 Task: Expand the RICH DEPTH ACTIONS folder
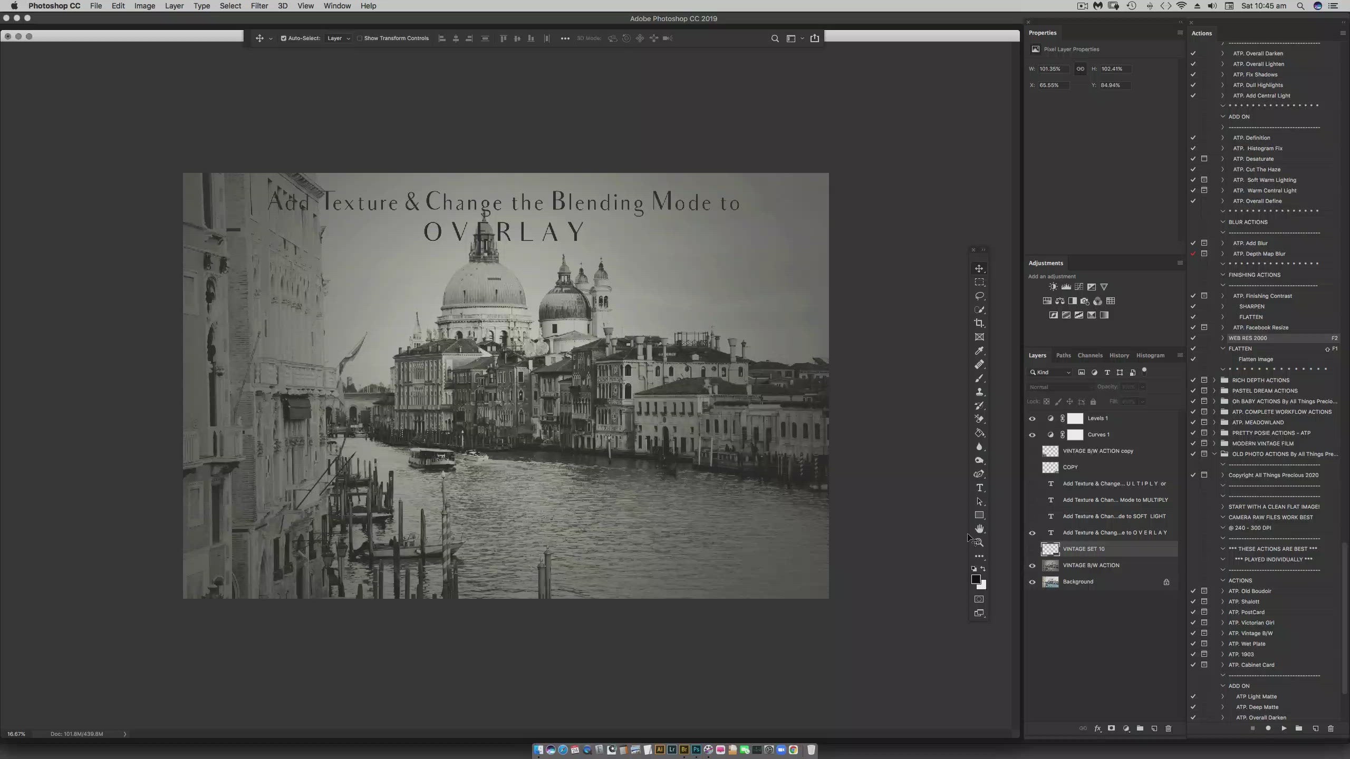click(1214, 380)
